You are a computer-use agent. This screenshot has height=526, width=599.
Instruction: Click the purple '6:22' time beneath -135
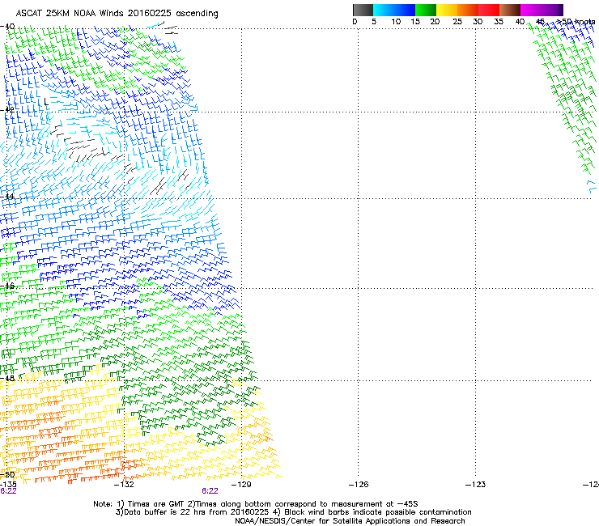point(8,491)
